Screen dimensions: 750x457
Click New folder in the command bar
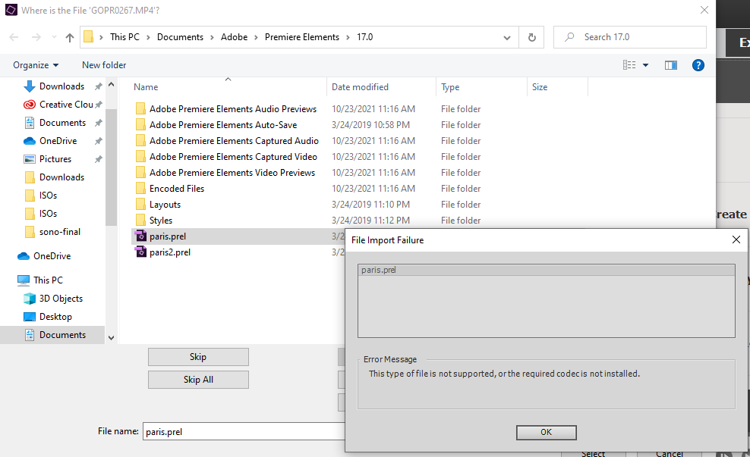[103, 65]
